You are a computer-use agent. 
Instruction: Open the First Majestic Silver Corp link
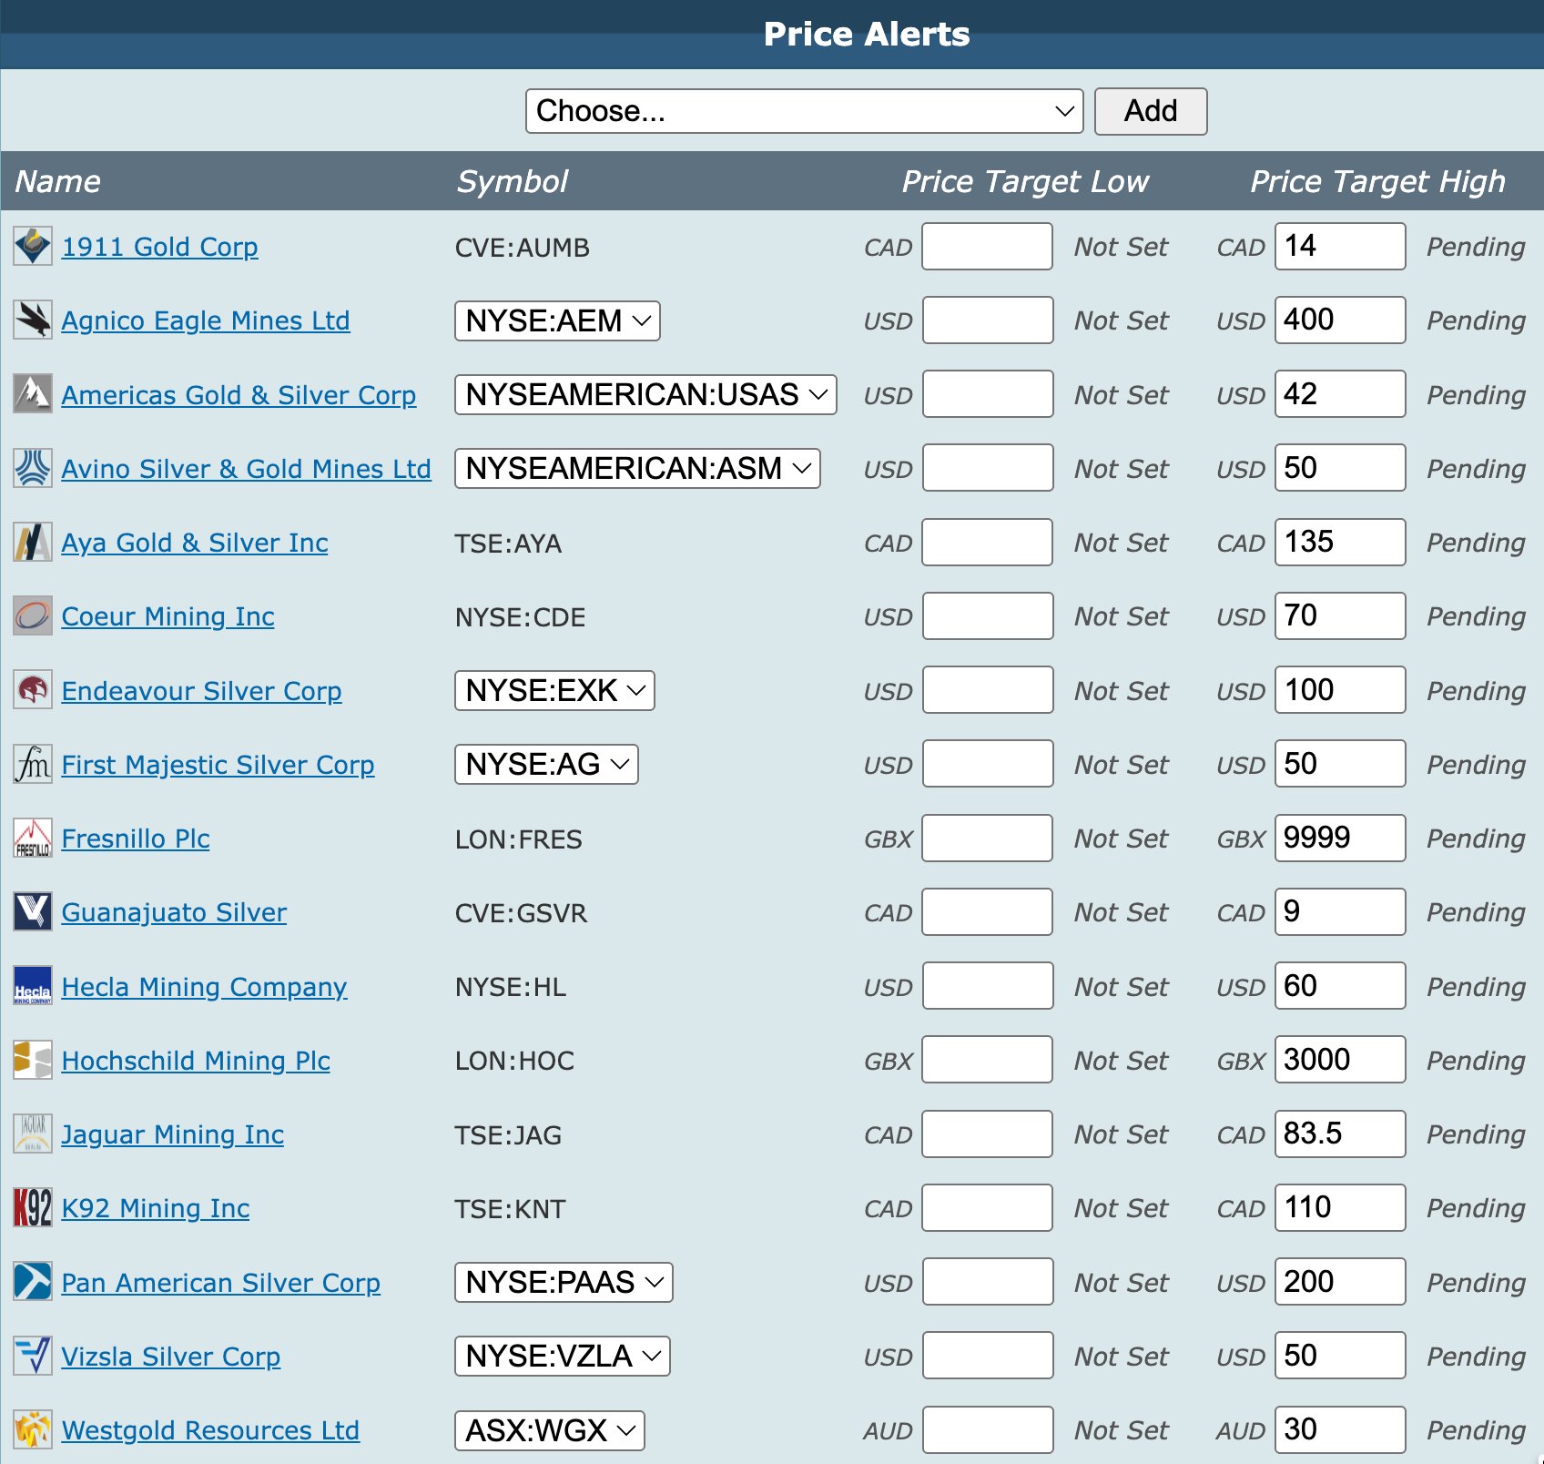[x=218, y=765]
